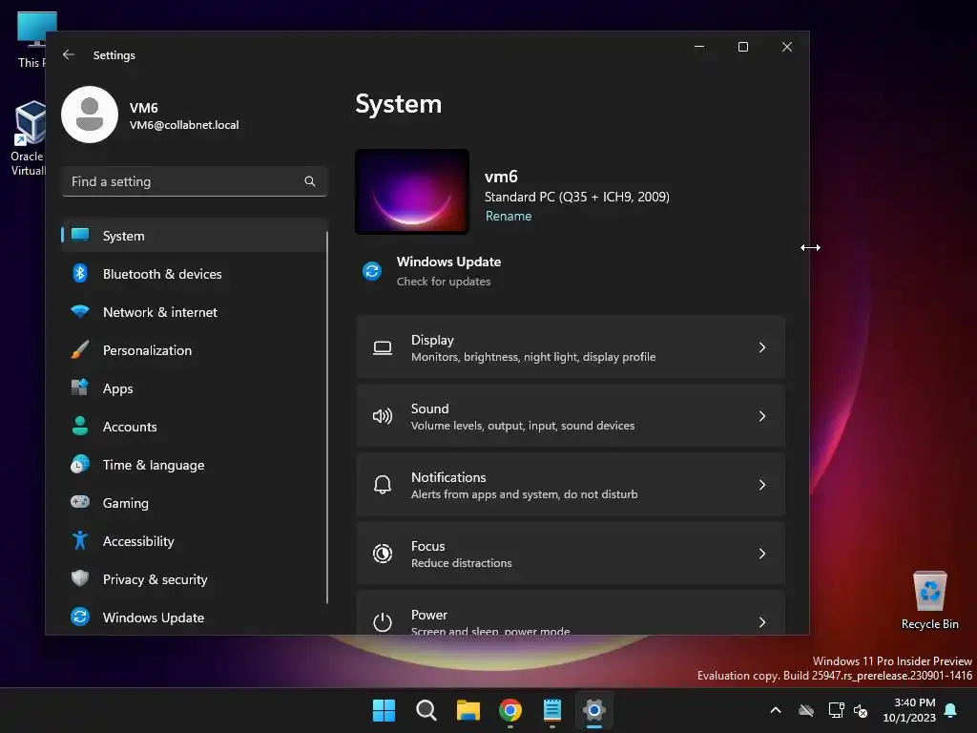Click the network status tray icon
The width and height of the screenshot is (977, 733).
tap(836, 710)
